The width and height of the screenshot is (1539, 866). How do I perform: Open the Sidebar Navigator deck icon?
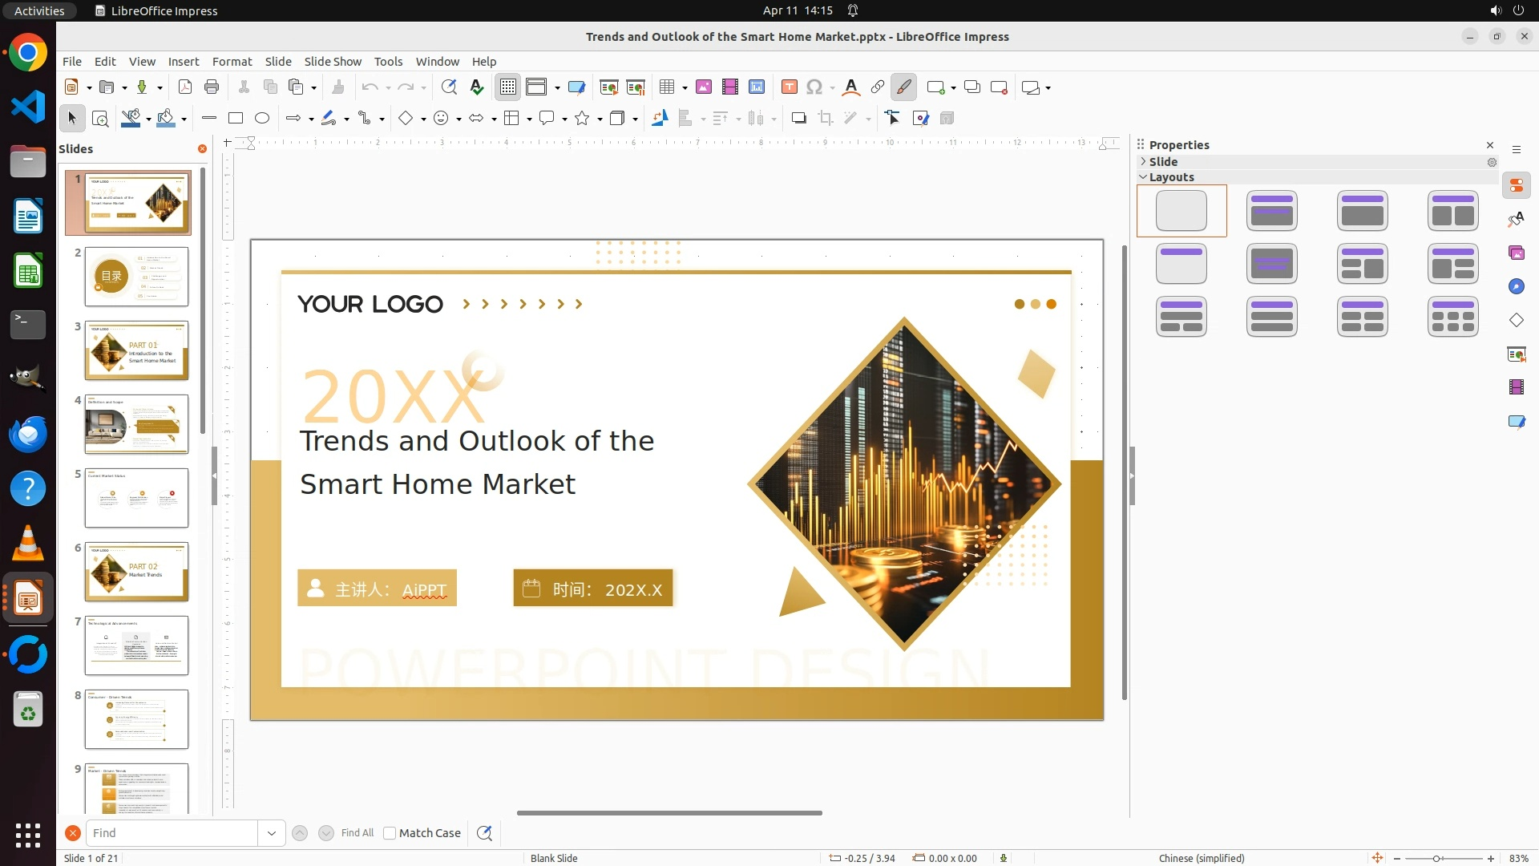(x=1516, y=286)
